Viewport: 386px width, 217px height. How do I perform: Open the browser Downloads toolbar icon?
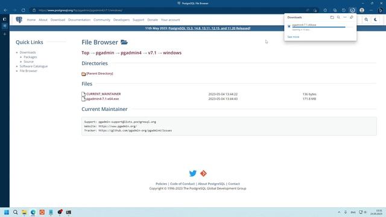352,10
